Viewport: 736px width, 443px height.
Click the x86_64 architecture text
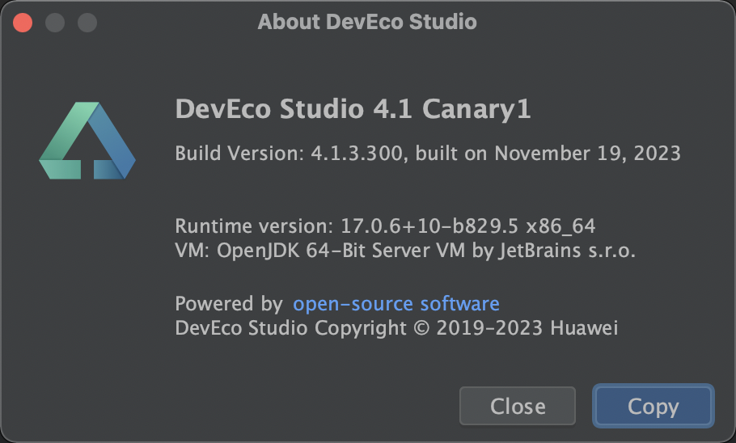coord(560,226)
